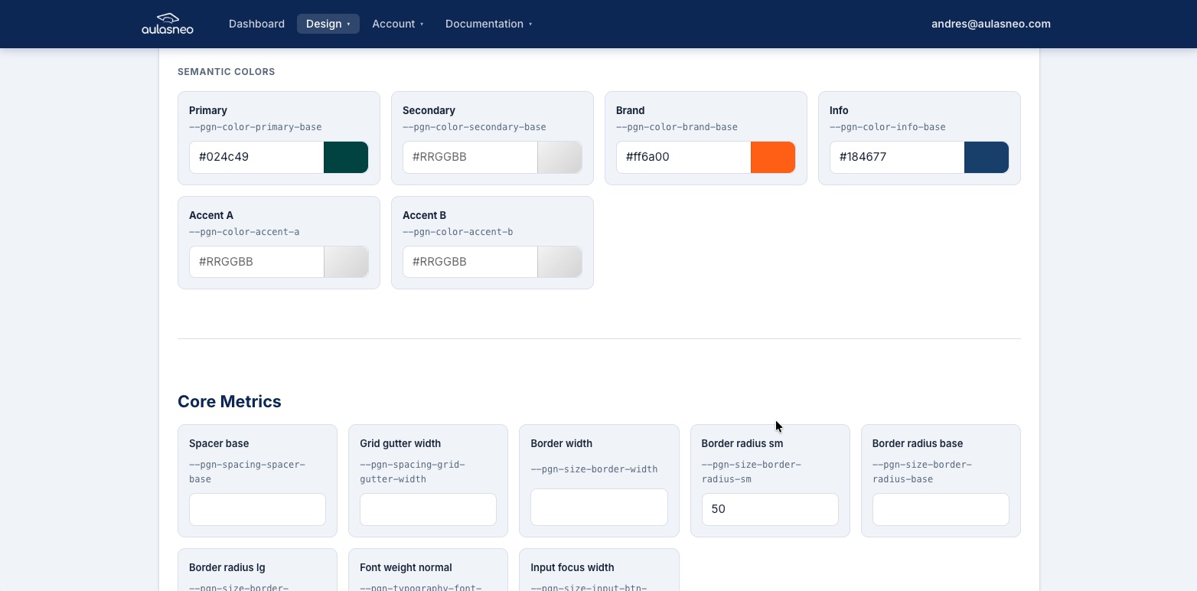Screen dimensions: 1197x591
Task: Select the Info color swatch
Action: (x=987, y=157)
